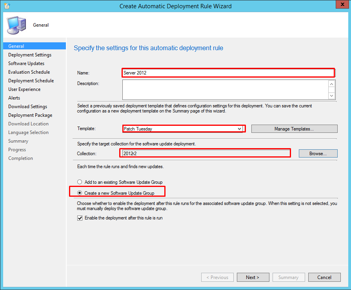351x290 pixels.
Task: Click the computer icon in wizard header
Action: pyautogui.click(x=16, y=25)
